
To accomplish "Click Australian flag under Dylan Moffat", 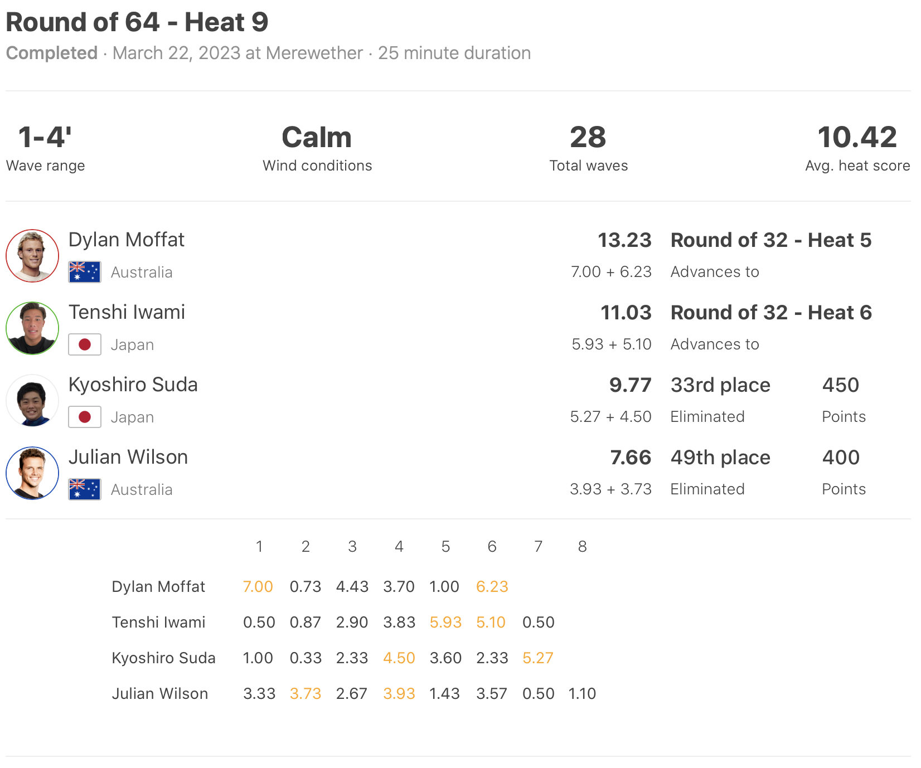I will pyautogui.click(x=85, y=272).
